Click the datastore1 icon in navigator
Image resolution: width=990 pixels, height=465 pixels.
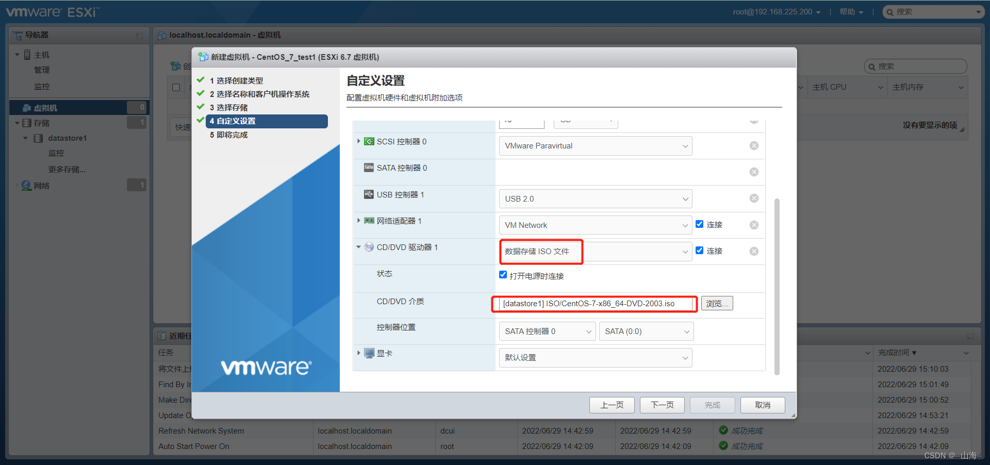(38, 138)
